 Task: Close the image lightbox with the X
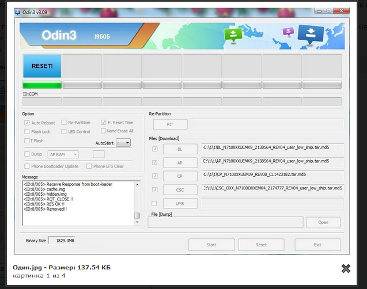click(x=346, y=268)
